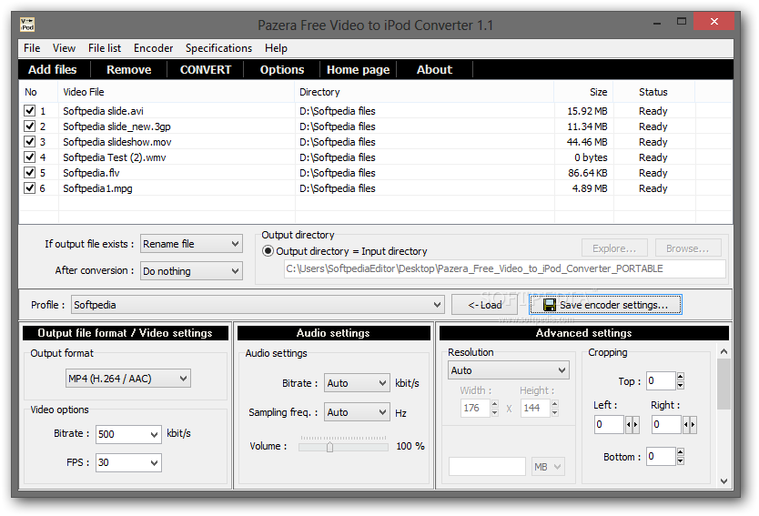
Task: Sort by Directory column header
Action: pos(424,92)
